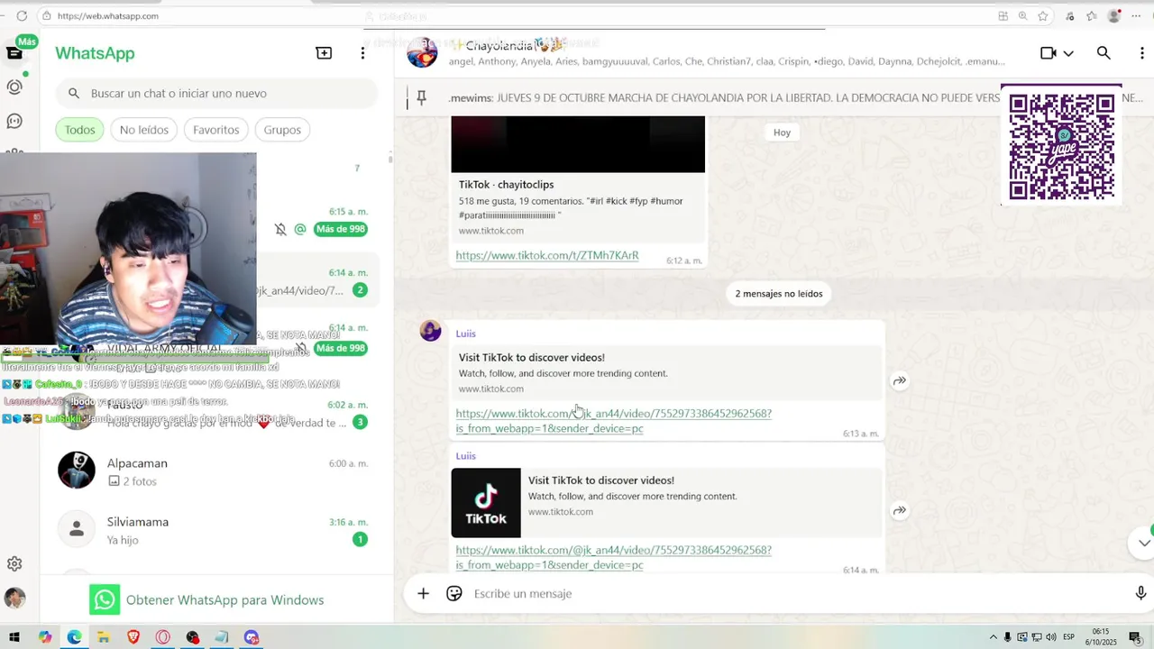Reload the page with browser refresh icon
Viewport: 1154px width, 649px height.
[22, 15]
